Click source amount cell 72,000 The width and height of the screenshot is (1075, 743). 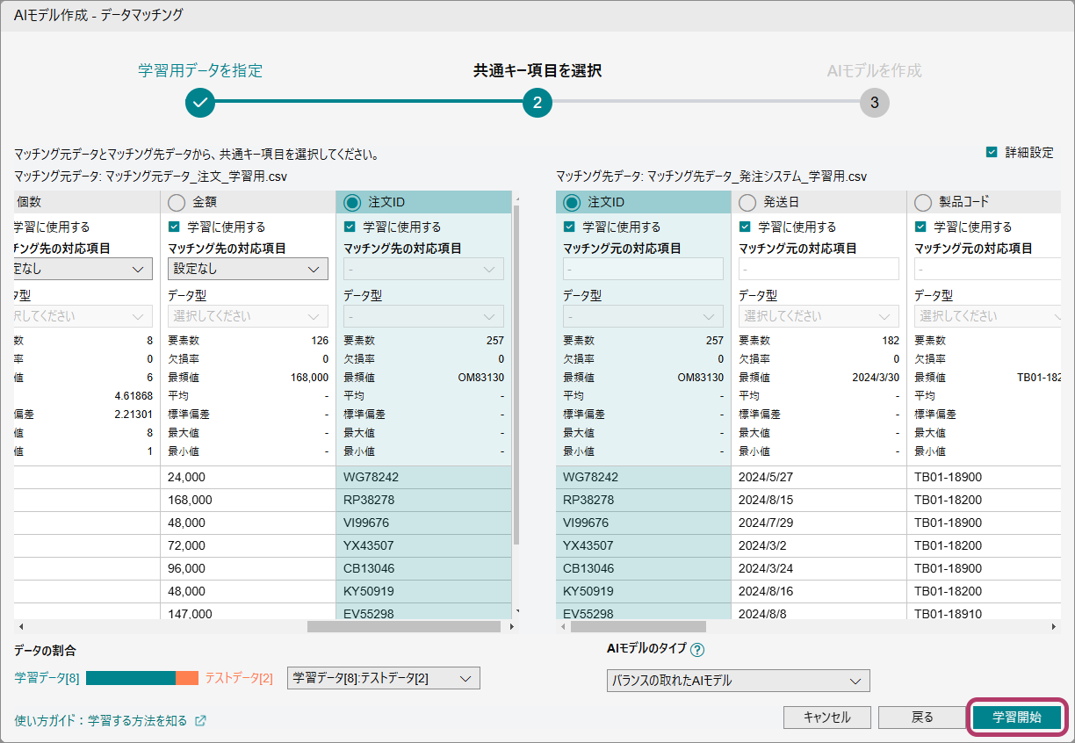248,545
